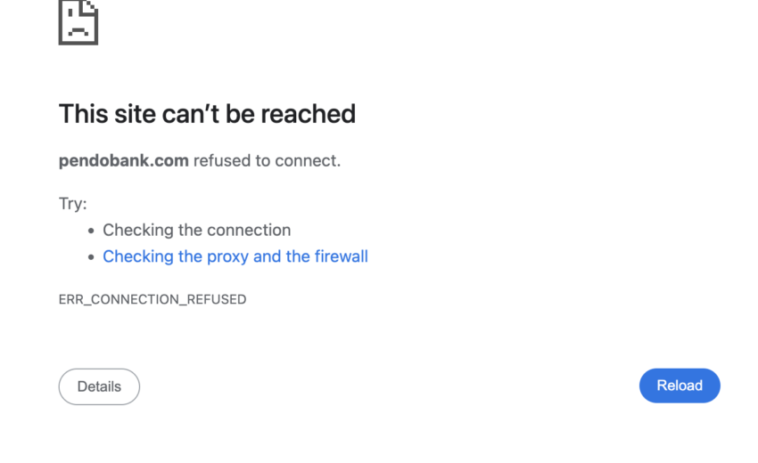Click the word 'firewall' in the link

click(x=341, y=256)
